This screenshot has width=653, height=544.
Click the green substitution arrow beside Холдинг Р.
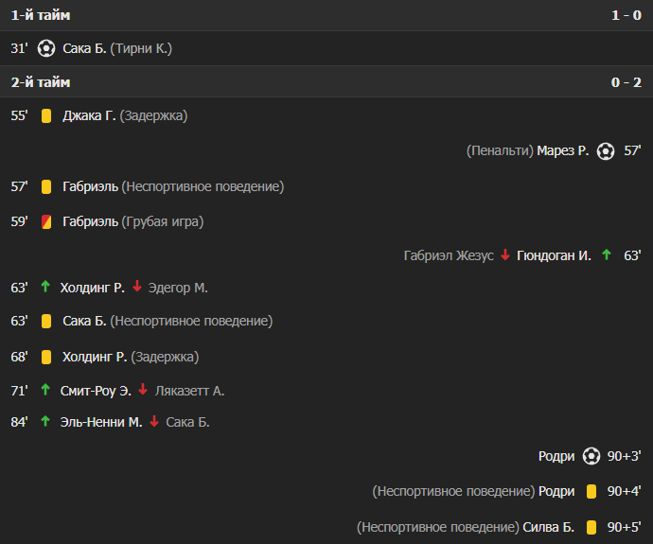tap(44, 288)
